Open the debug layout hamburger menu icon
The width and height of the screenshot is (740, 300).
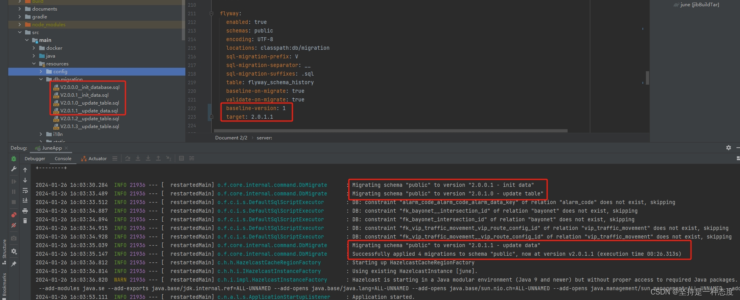click(115, 158)
